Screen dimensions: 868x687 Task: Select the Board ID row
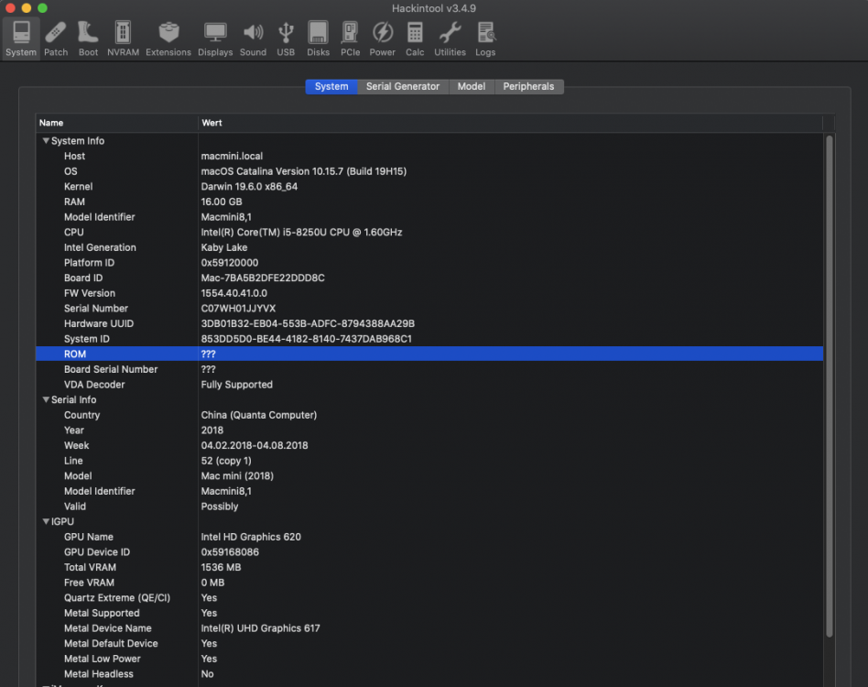pyautogui.click(x=429, y=278)
